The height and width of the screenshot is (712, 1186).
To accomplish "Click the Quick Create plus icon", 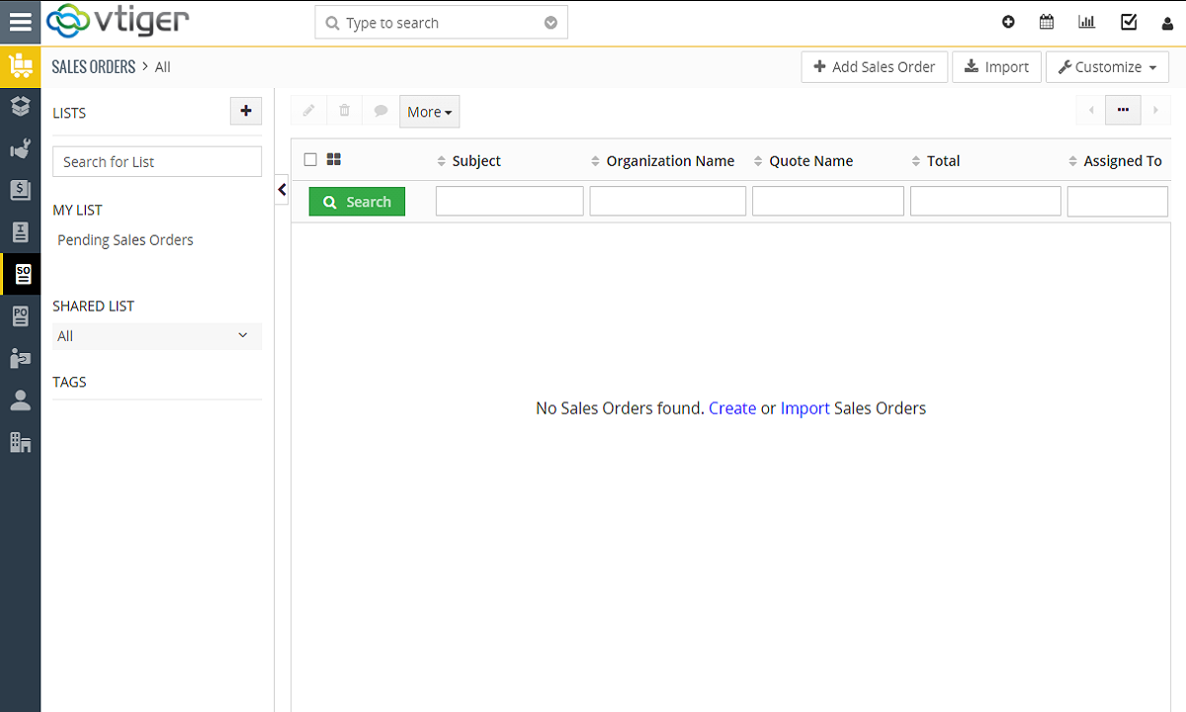I will coord(1008,22).
